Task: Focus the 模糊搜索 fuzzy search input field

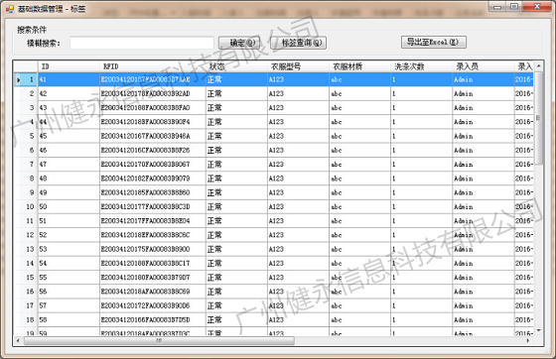Action: [x=142, y=43]
